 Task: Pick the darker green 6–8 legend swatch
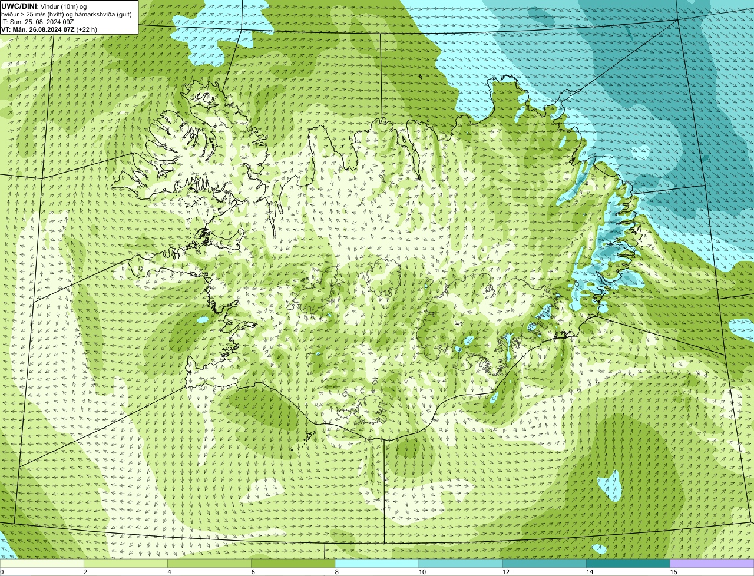click(293, 564)
